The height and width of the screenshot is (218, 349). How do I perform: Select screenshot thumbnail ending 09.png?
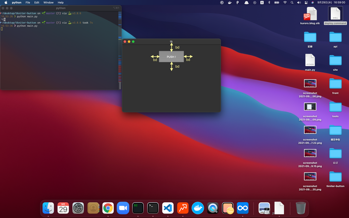(x=310, y=107)
